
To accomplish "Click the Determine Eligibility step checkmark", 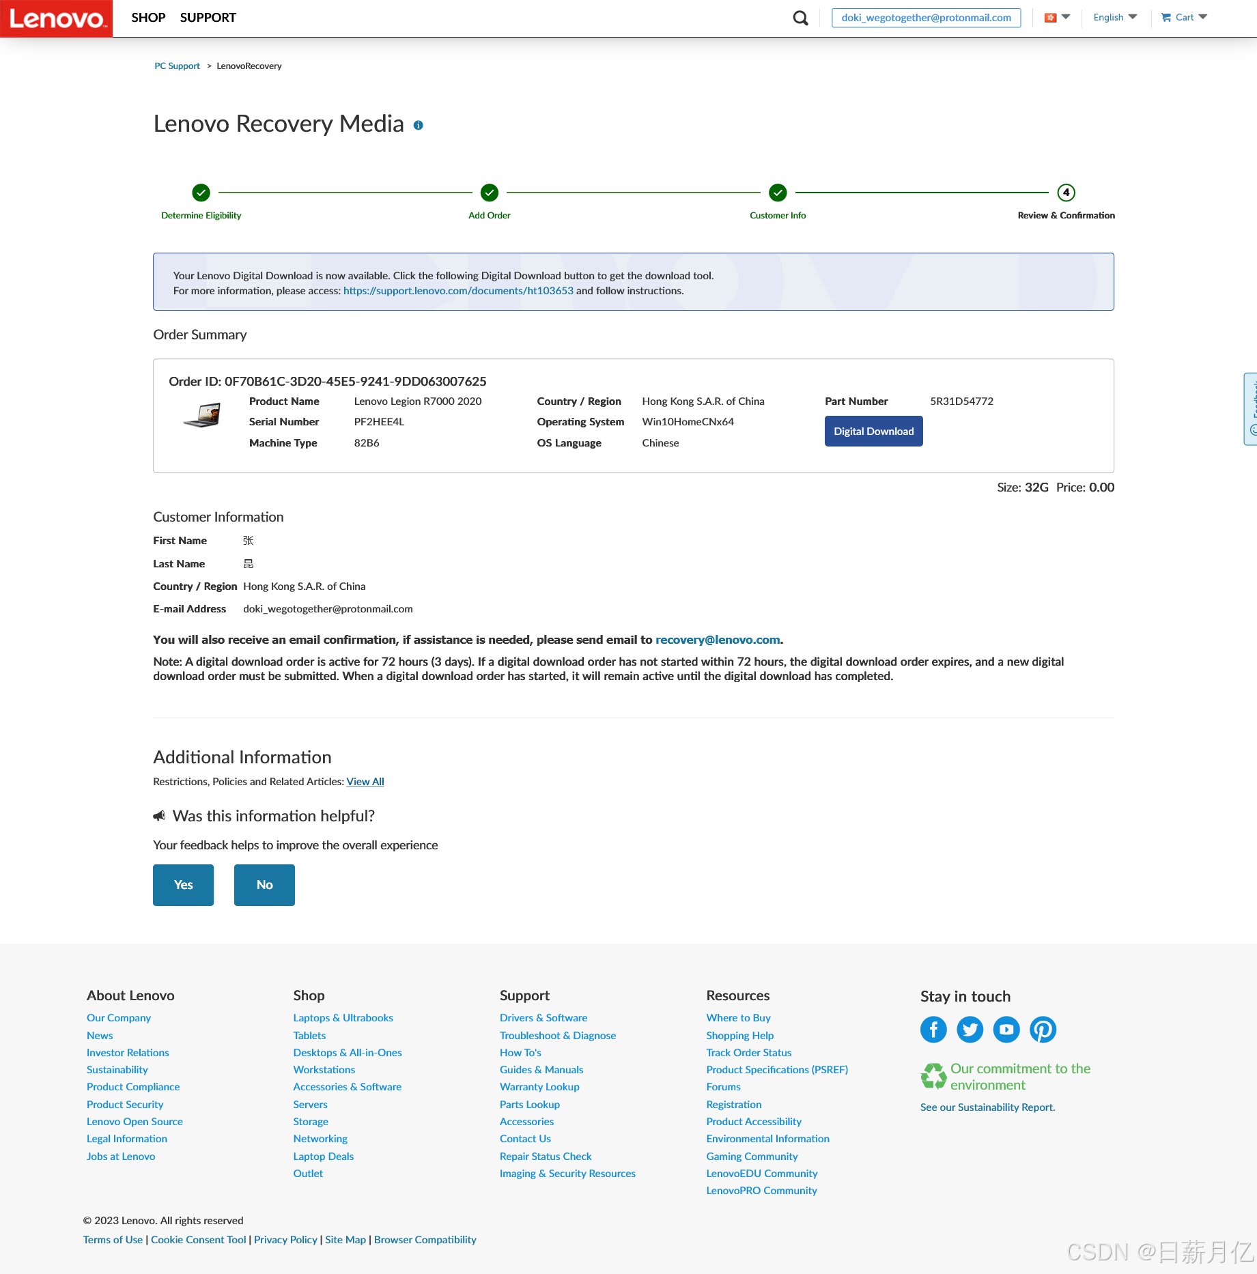I will tap(201, 193).
